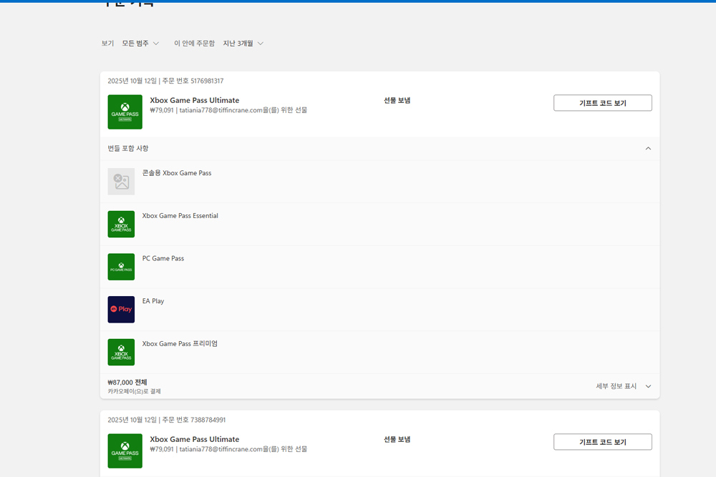The height and width of the screenshot is (477, 716).
Task: Click the "Xbox Game Pass 프리미엄" item name
Action: coord(180,344)
